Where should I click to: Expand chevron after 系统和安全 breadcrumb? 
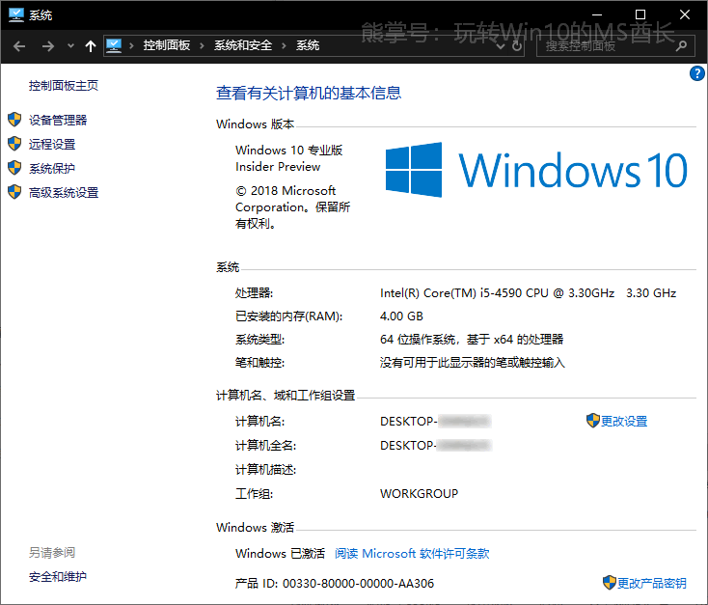(284, 45)
